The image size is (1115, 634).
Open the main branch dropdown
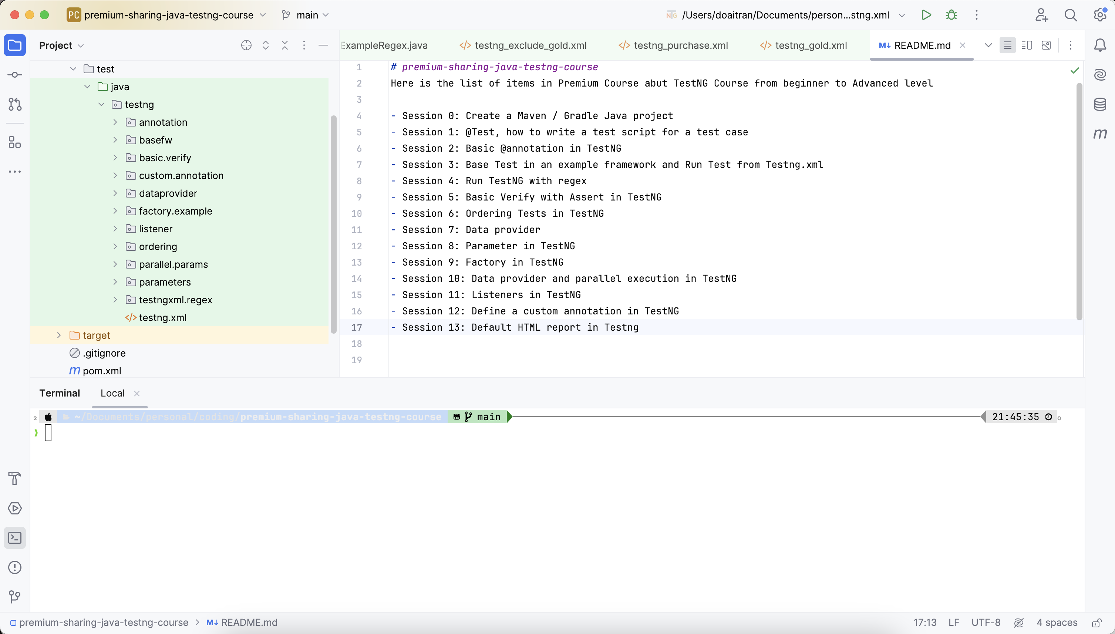tap(306, 15)
